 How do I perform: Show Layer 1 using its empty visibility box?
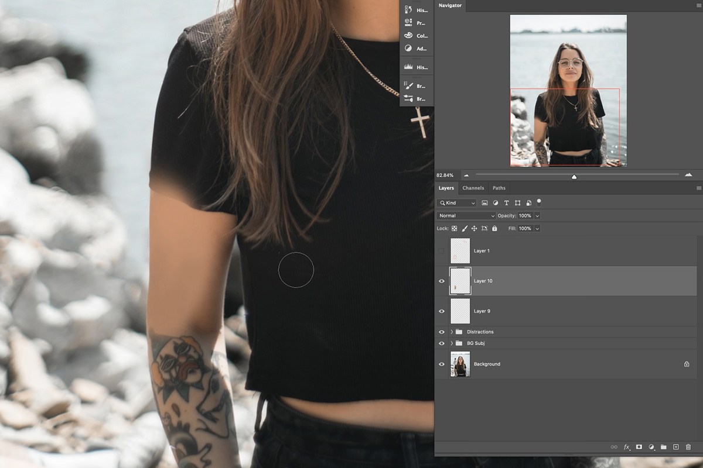[x=442, y=251]
